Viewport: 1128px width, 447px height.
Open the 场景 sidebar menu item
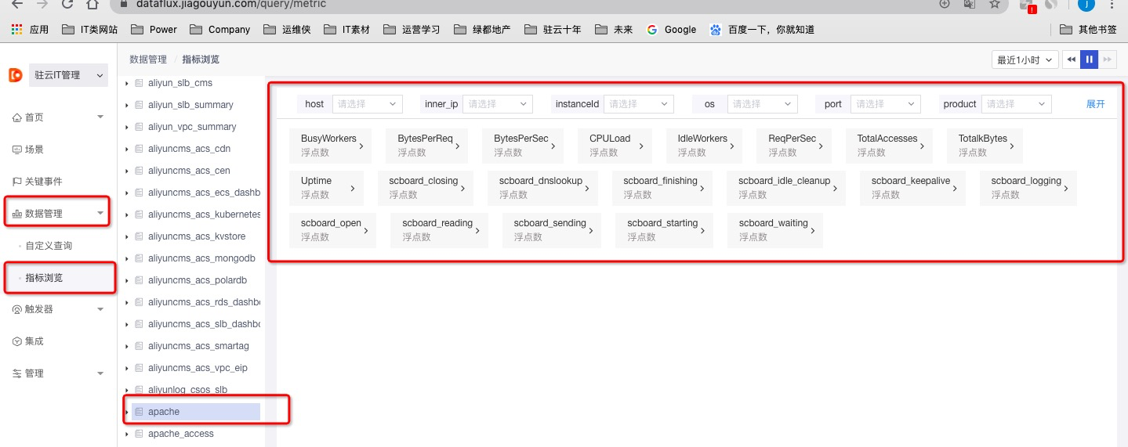pos(34,150)
